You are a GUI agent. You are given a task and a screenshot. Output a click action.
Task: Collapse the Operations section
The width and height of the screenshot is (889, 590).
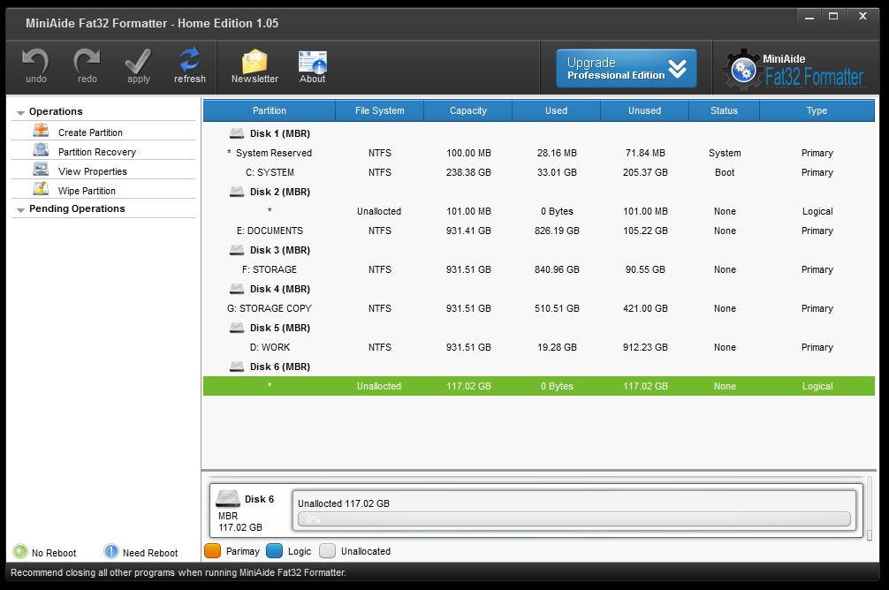coord(20,113)
